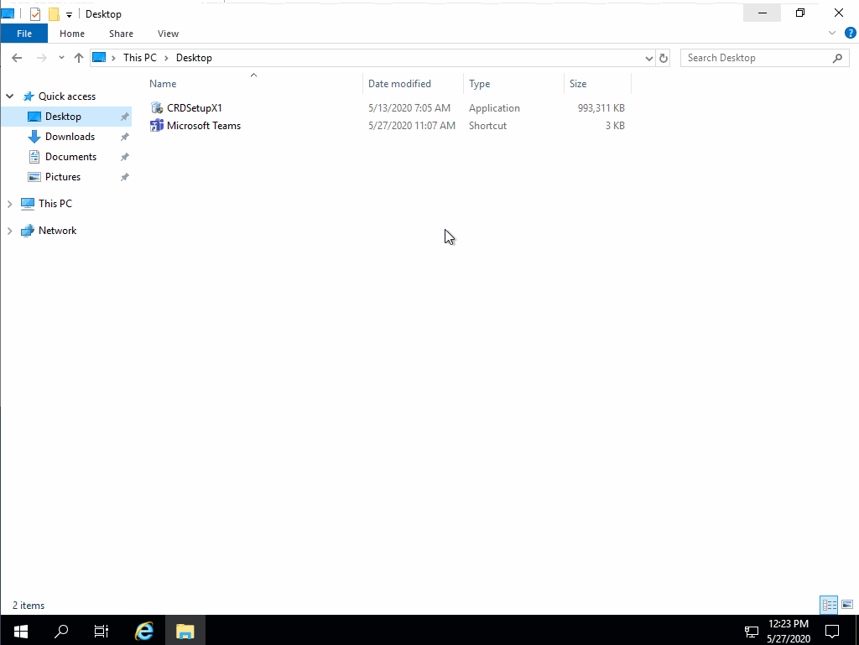Screen dimensions: 859x645
Task: Refresh the current folder view
Action: [663, 57]
